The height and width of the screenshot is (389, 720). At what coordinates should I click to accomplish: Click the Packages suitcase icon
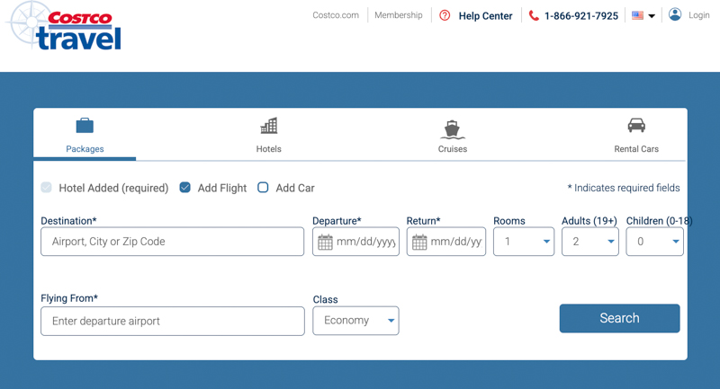click(x=85, y=126)
